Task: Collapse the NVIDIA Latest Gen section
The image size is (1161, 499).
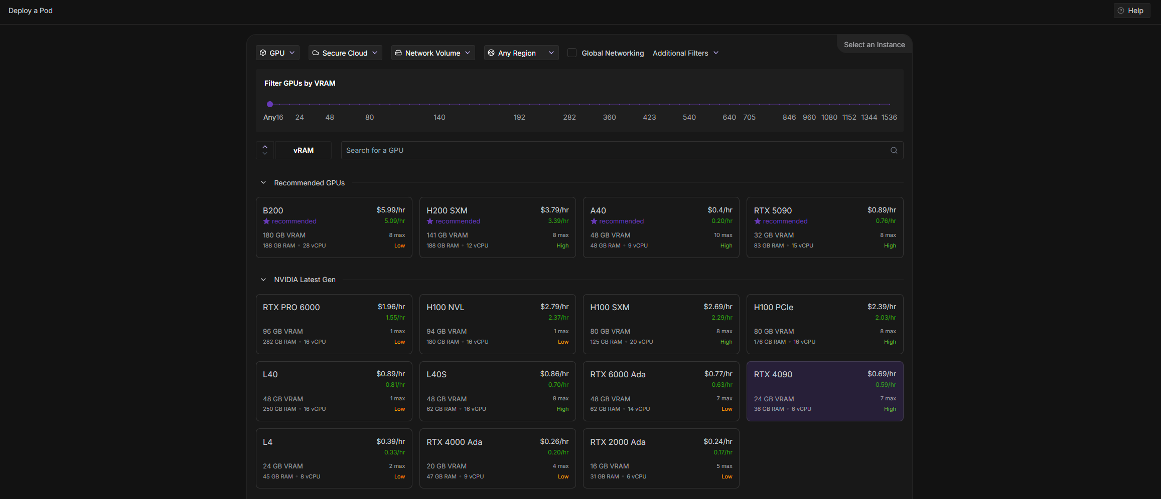Action: (263, 280)
